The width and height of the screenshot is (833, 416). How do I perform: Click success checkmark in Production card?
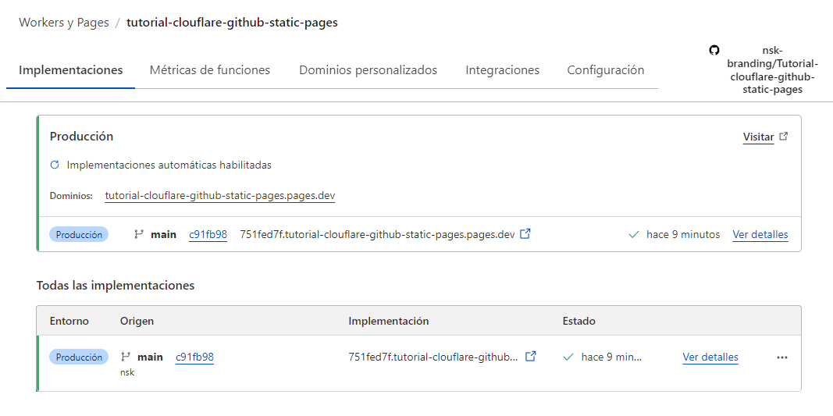click(634, 234)
